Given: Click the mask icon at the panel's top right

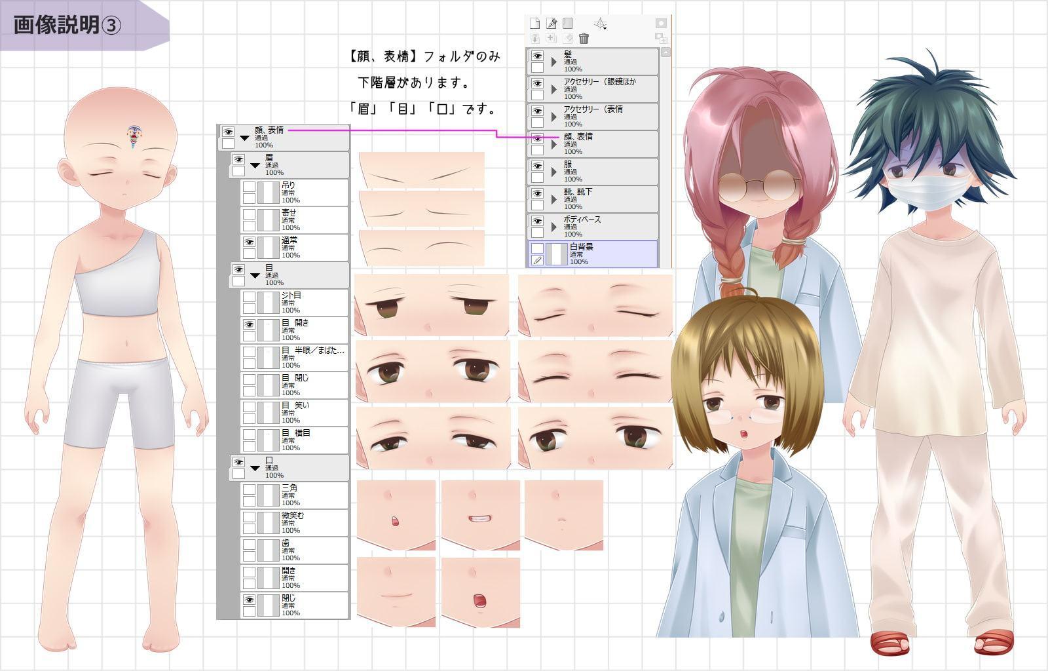Looking at the screenshot, I should click(660, 23).
